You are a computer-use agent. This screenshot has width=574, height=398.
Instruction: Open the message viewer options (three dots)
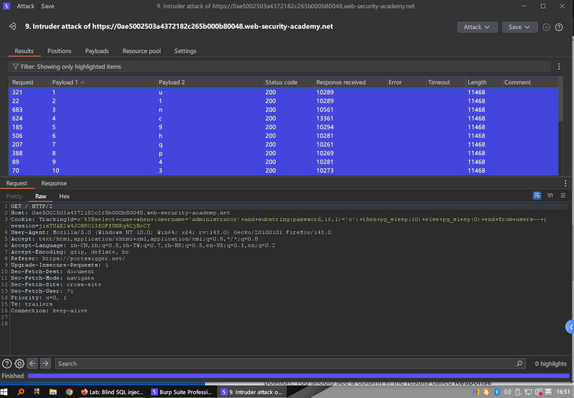[x=565, y=183]
